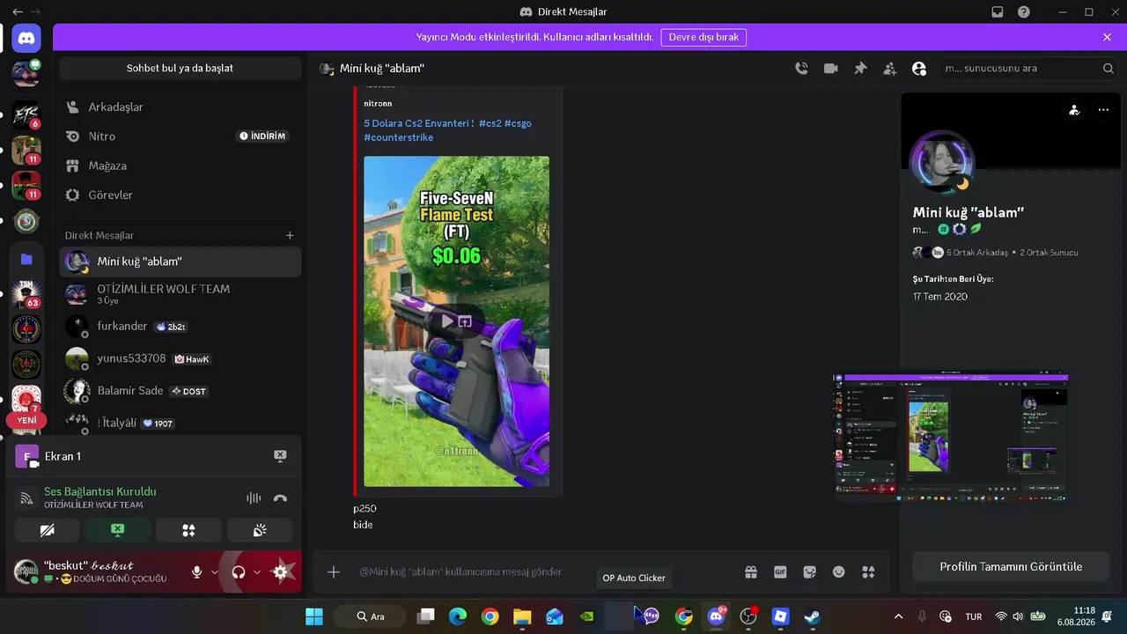Open Roblox from the taskbar
The width and height of the screenshot is (1127, 634).
pyautogui.click(x=780, y=616)
